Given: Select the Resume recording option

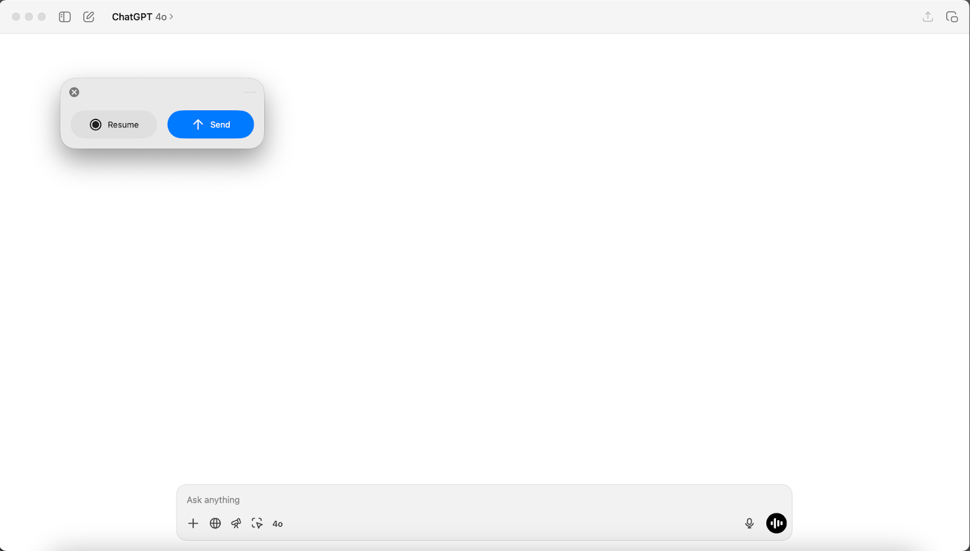Looking at the screenshot, I should [113, 124].
